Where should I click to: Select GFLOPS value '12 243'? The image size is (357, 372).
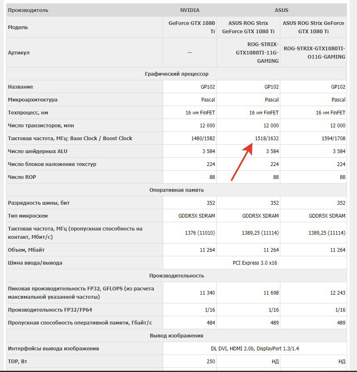338,293
